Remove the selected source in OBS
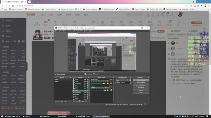Viewport: 211px width, 118px height. tap(77, 101)
